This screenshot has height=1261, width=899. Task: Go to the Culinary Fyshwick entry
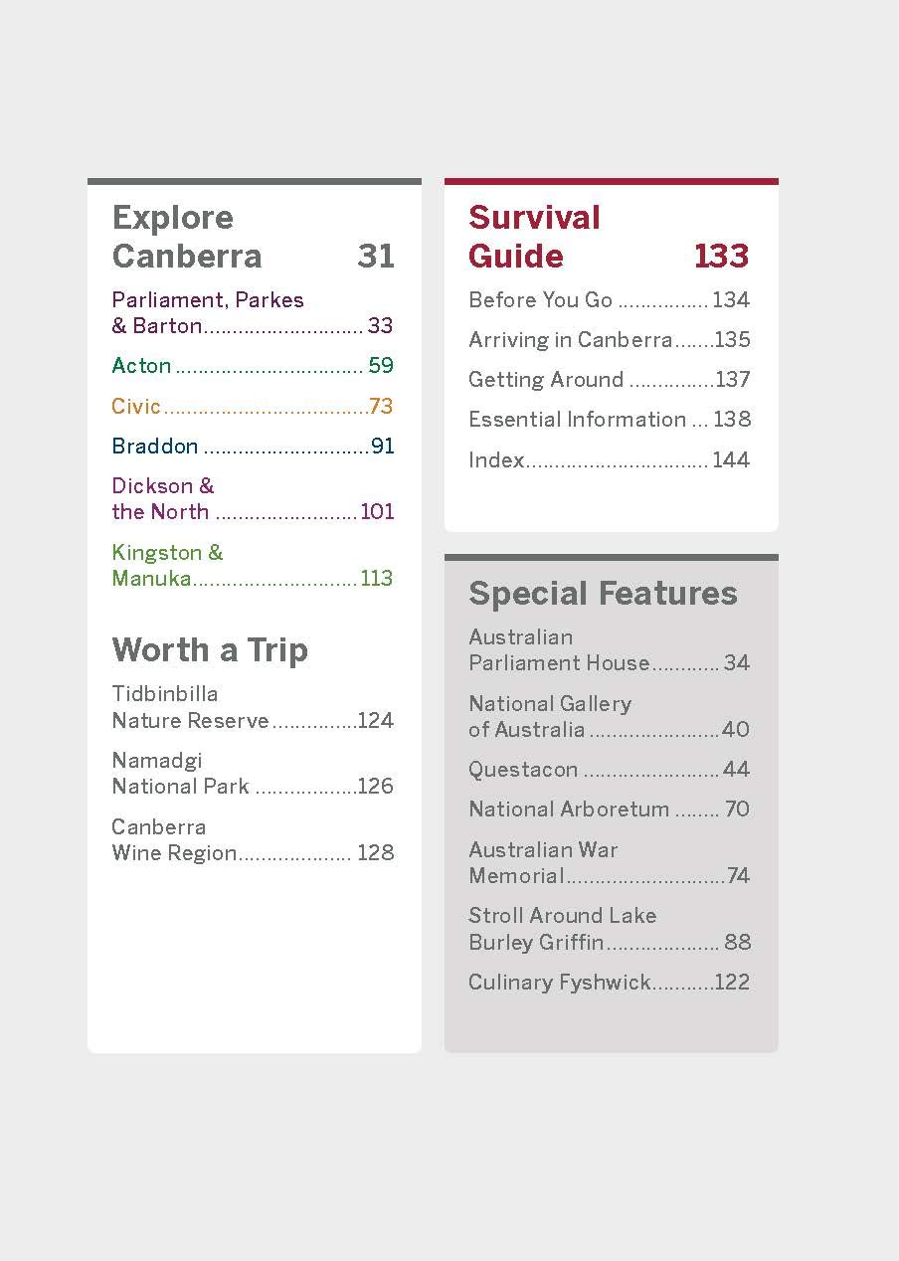[x=609, y=983]
